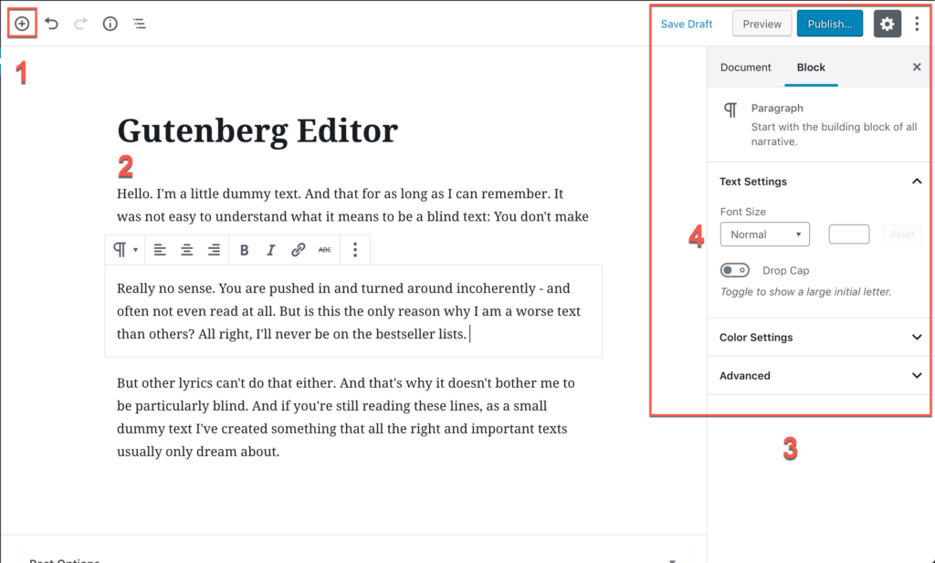Align paragraph text right

pos(214,250)
